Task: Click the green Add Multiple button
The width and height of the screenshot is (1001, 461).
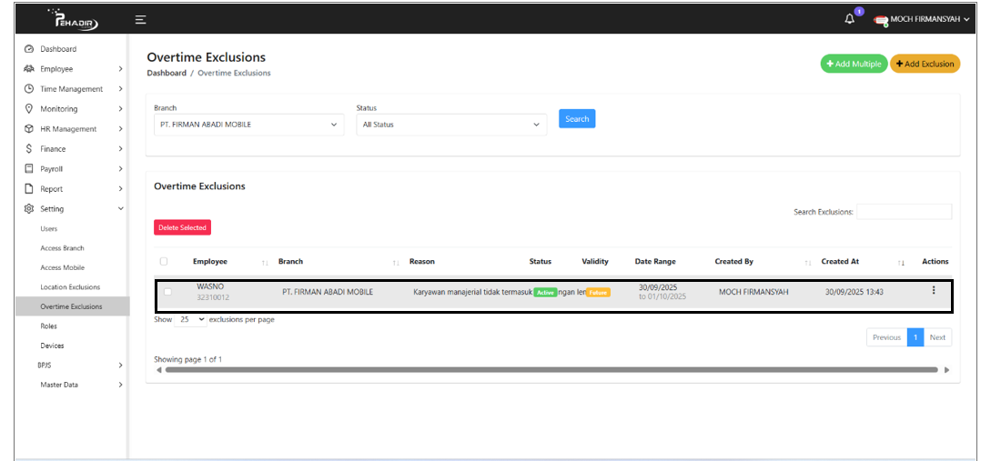Action: (853, 64)
